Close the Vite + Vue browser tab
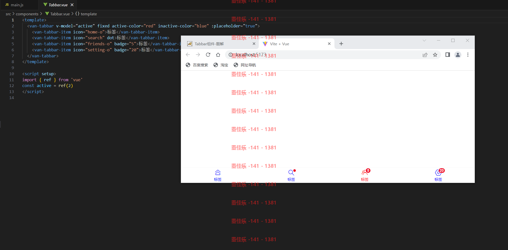 click(329, 44)
